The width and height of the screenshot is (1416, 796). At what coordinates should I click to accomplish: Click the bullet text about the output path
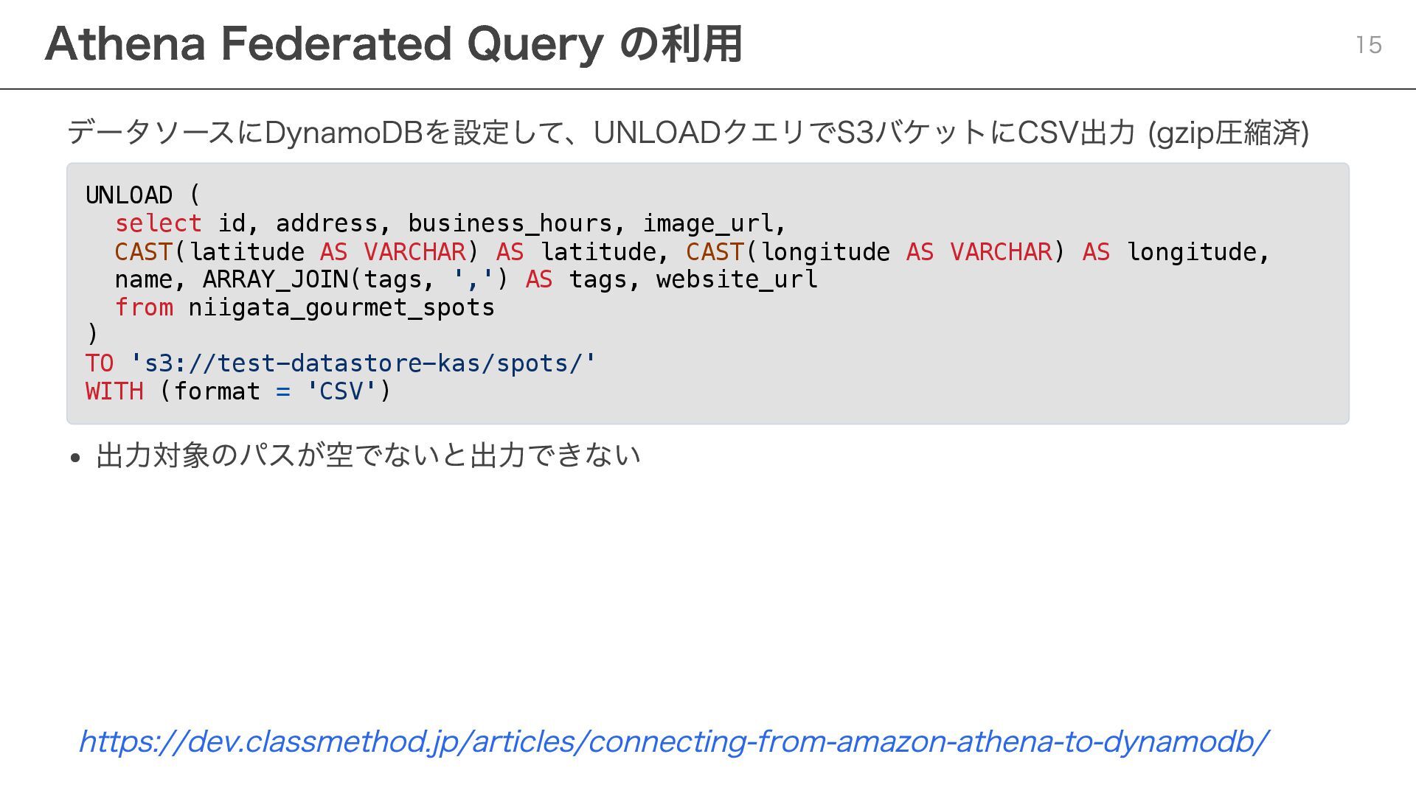pos(368,455)
